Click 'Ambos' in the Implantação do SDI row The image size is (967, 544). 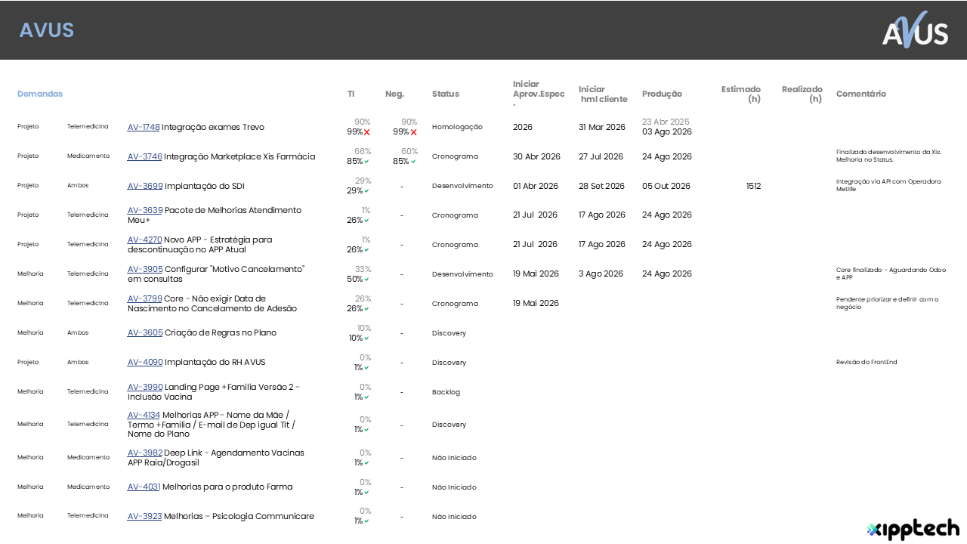click(78, 185)
